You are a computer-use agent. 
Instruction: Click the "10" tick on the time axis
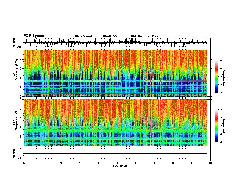[x=210, y=163]
